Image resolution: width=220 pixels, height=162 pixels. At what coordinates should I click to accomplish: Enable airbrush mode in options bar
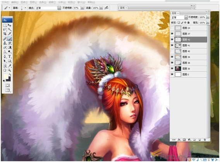tap(107, 8)
